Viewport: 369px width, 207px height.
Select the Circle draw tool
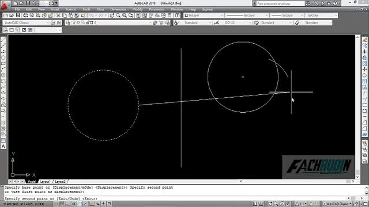pyautogui.click(x=3, y=75)
